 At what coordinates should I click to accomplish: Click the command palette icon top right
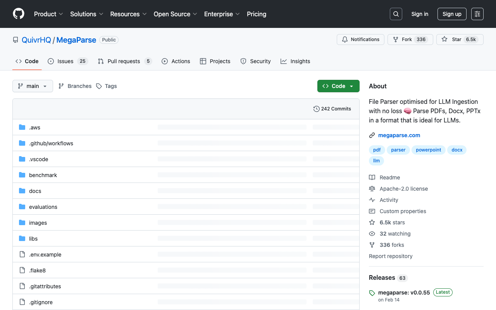pyautogui.click(x=477, y=14)
